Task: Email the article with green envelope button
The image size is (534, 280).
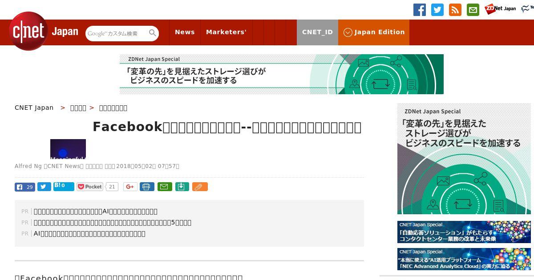Action: (164, 187)
